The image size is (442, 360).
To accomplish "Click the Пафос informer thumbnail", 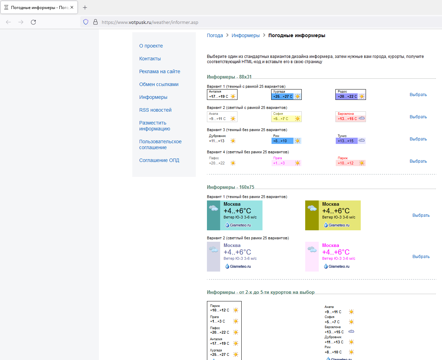I will [x=222, y=161].
